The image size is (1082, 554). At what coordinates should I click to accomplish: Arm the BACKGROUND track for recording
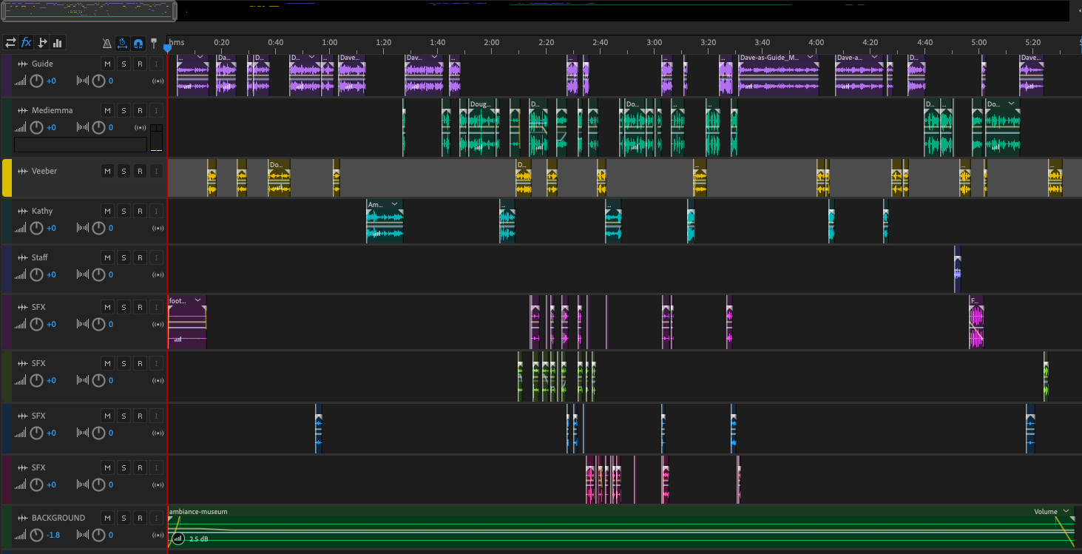click(x=140, y=518)
